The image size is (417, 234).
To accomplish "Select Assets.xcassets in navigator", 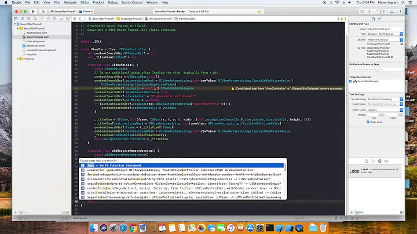I will click(x=35, y=46).
